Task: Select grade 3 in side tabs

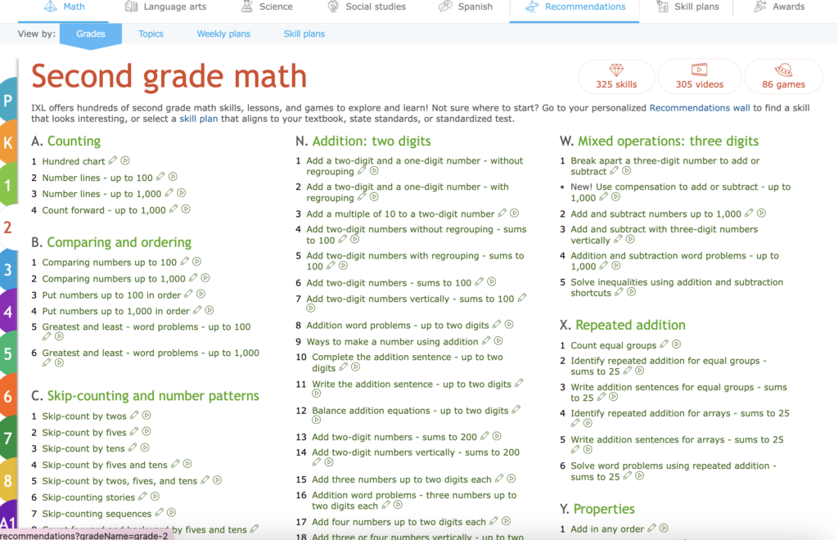Action: [8, 269]
